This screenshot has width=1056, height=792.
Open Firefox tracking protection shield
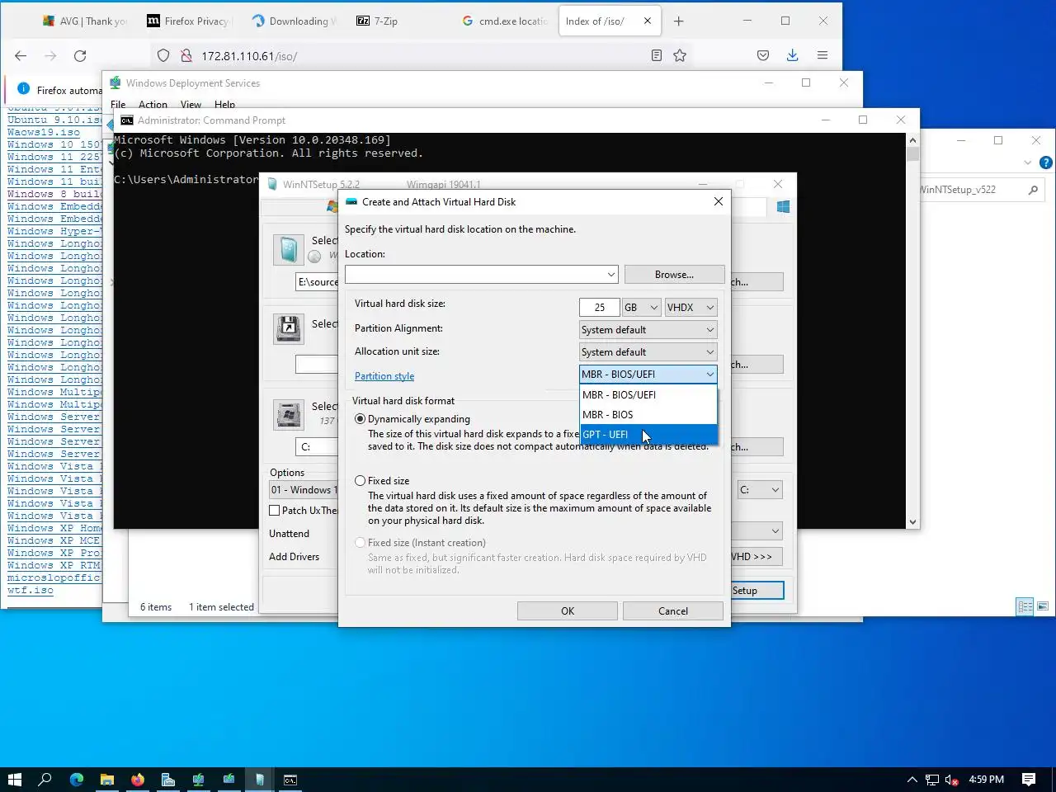[163, 55]
